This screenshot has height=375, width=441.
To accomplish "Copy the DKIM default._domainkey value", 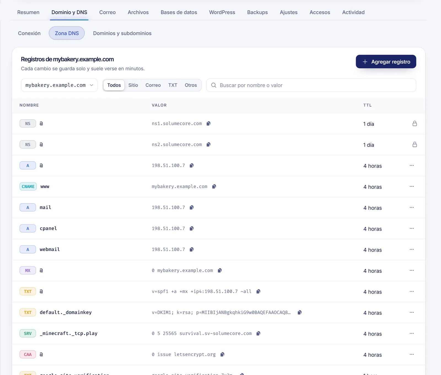I will [x=300, y=312].
